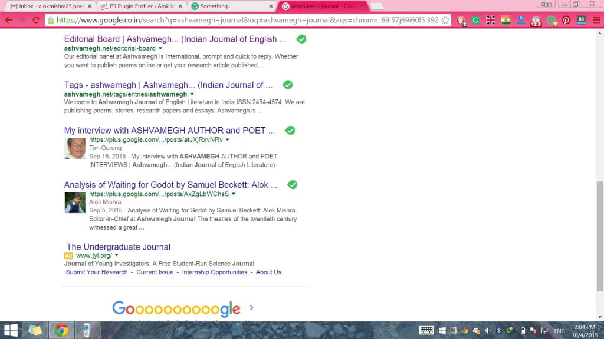This screenshot has height=339, width=604.
Task: Open Analysis of Waiting for Godot result
Action: 170,184
